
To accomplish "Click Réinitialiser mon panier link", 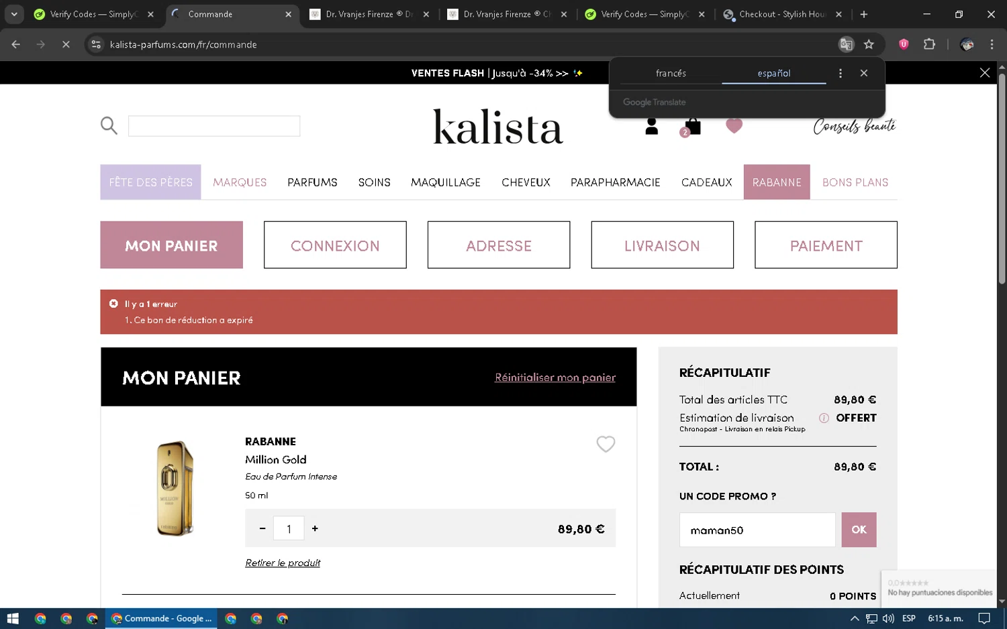I will (555, 378).
